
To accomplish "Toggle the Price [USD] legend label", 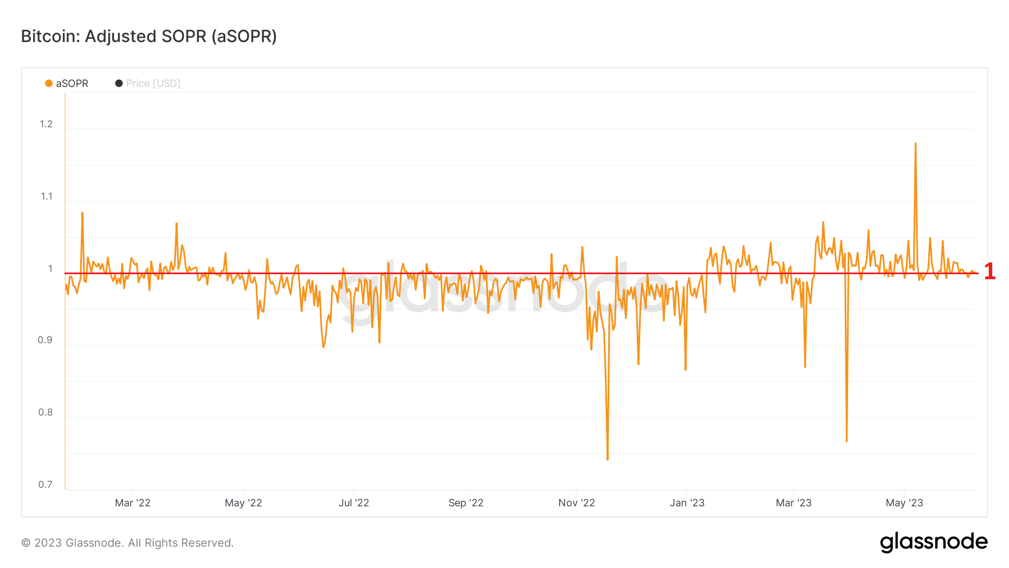I will [153, 84].
